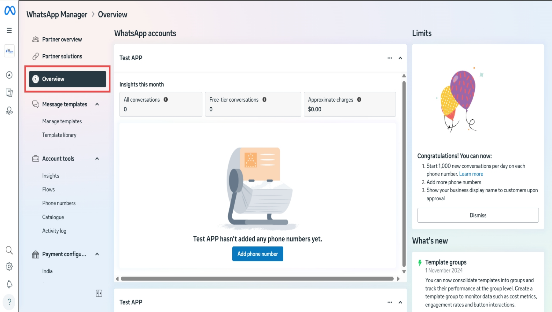Collapse second Test APP card
The image size is (552, 312).
pos(400,302)
